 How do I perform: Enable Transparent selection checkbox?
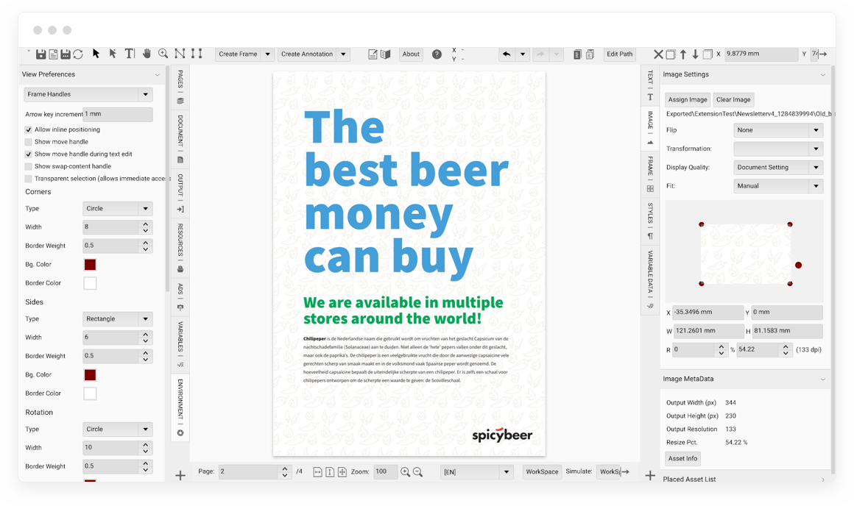28,179
